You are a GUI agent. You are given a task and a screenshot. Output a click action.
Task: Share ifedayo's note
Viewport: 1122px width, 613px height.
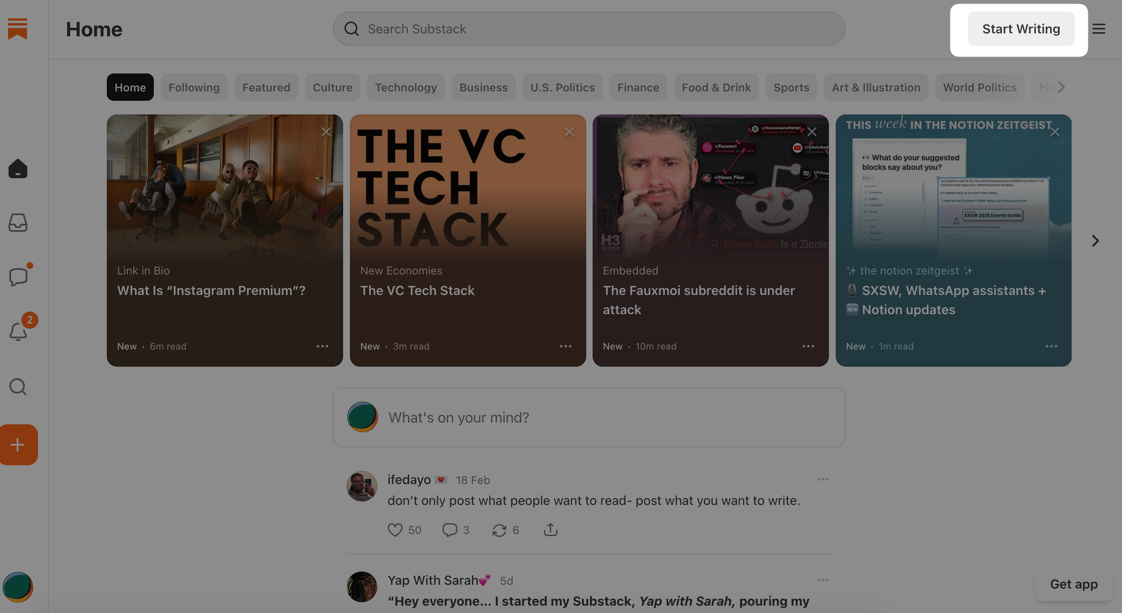pos(550,530)
